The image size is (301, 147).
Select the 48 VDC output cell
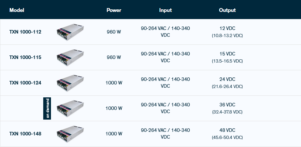tap(227, 134)
